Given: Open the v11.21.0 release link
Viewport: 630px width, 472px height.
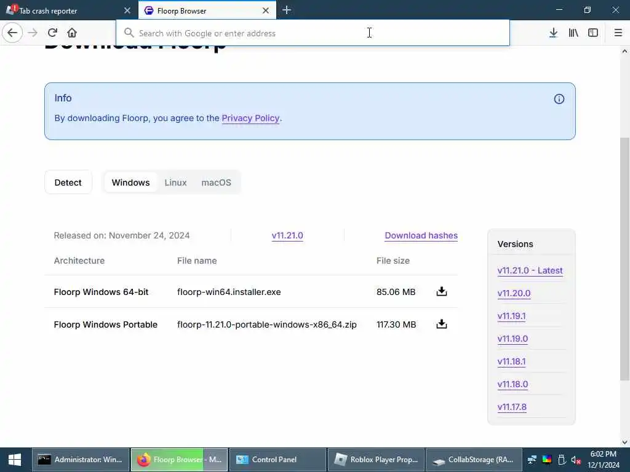Looking at the screenshot, I should click(287, 235).
